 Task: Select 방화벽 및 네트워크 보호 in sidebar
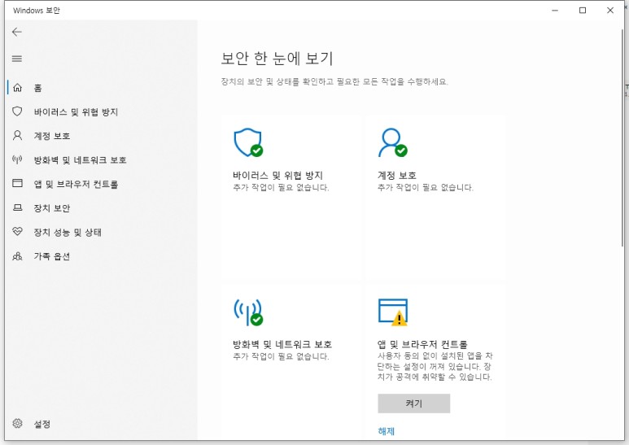pos(81,160)
